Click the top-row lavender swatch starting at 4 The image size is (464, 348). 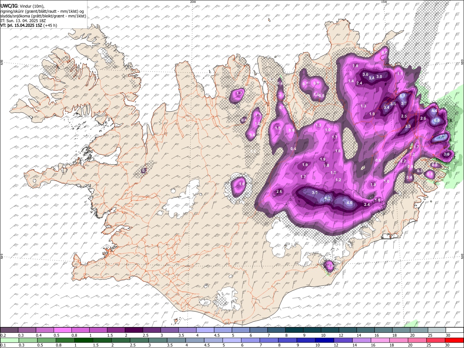point(205,330)
